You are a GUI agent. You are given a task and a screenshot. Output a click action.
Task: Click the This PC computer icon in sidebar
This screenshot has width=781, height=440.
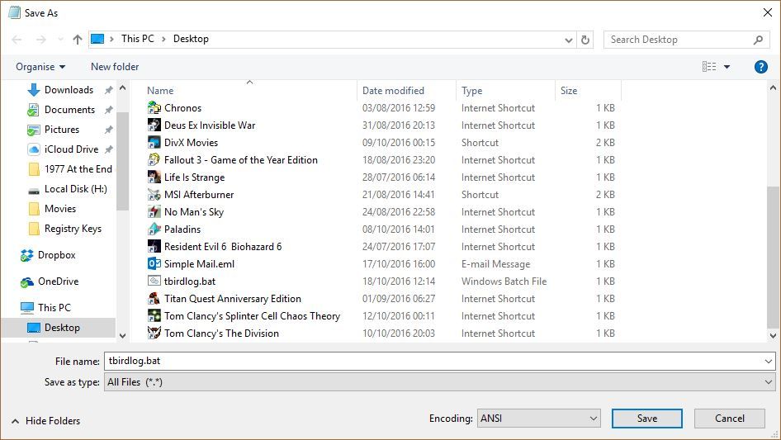pyautogui.click(x=27, y=308)
